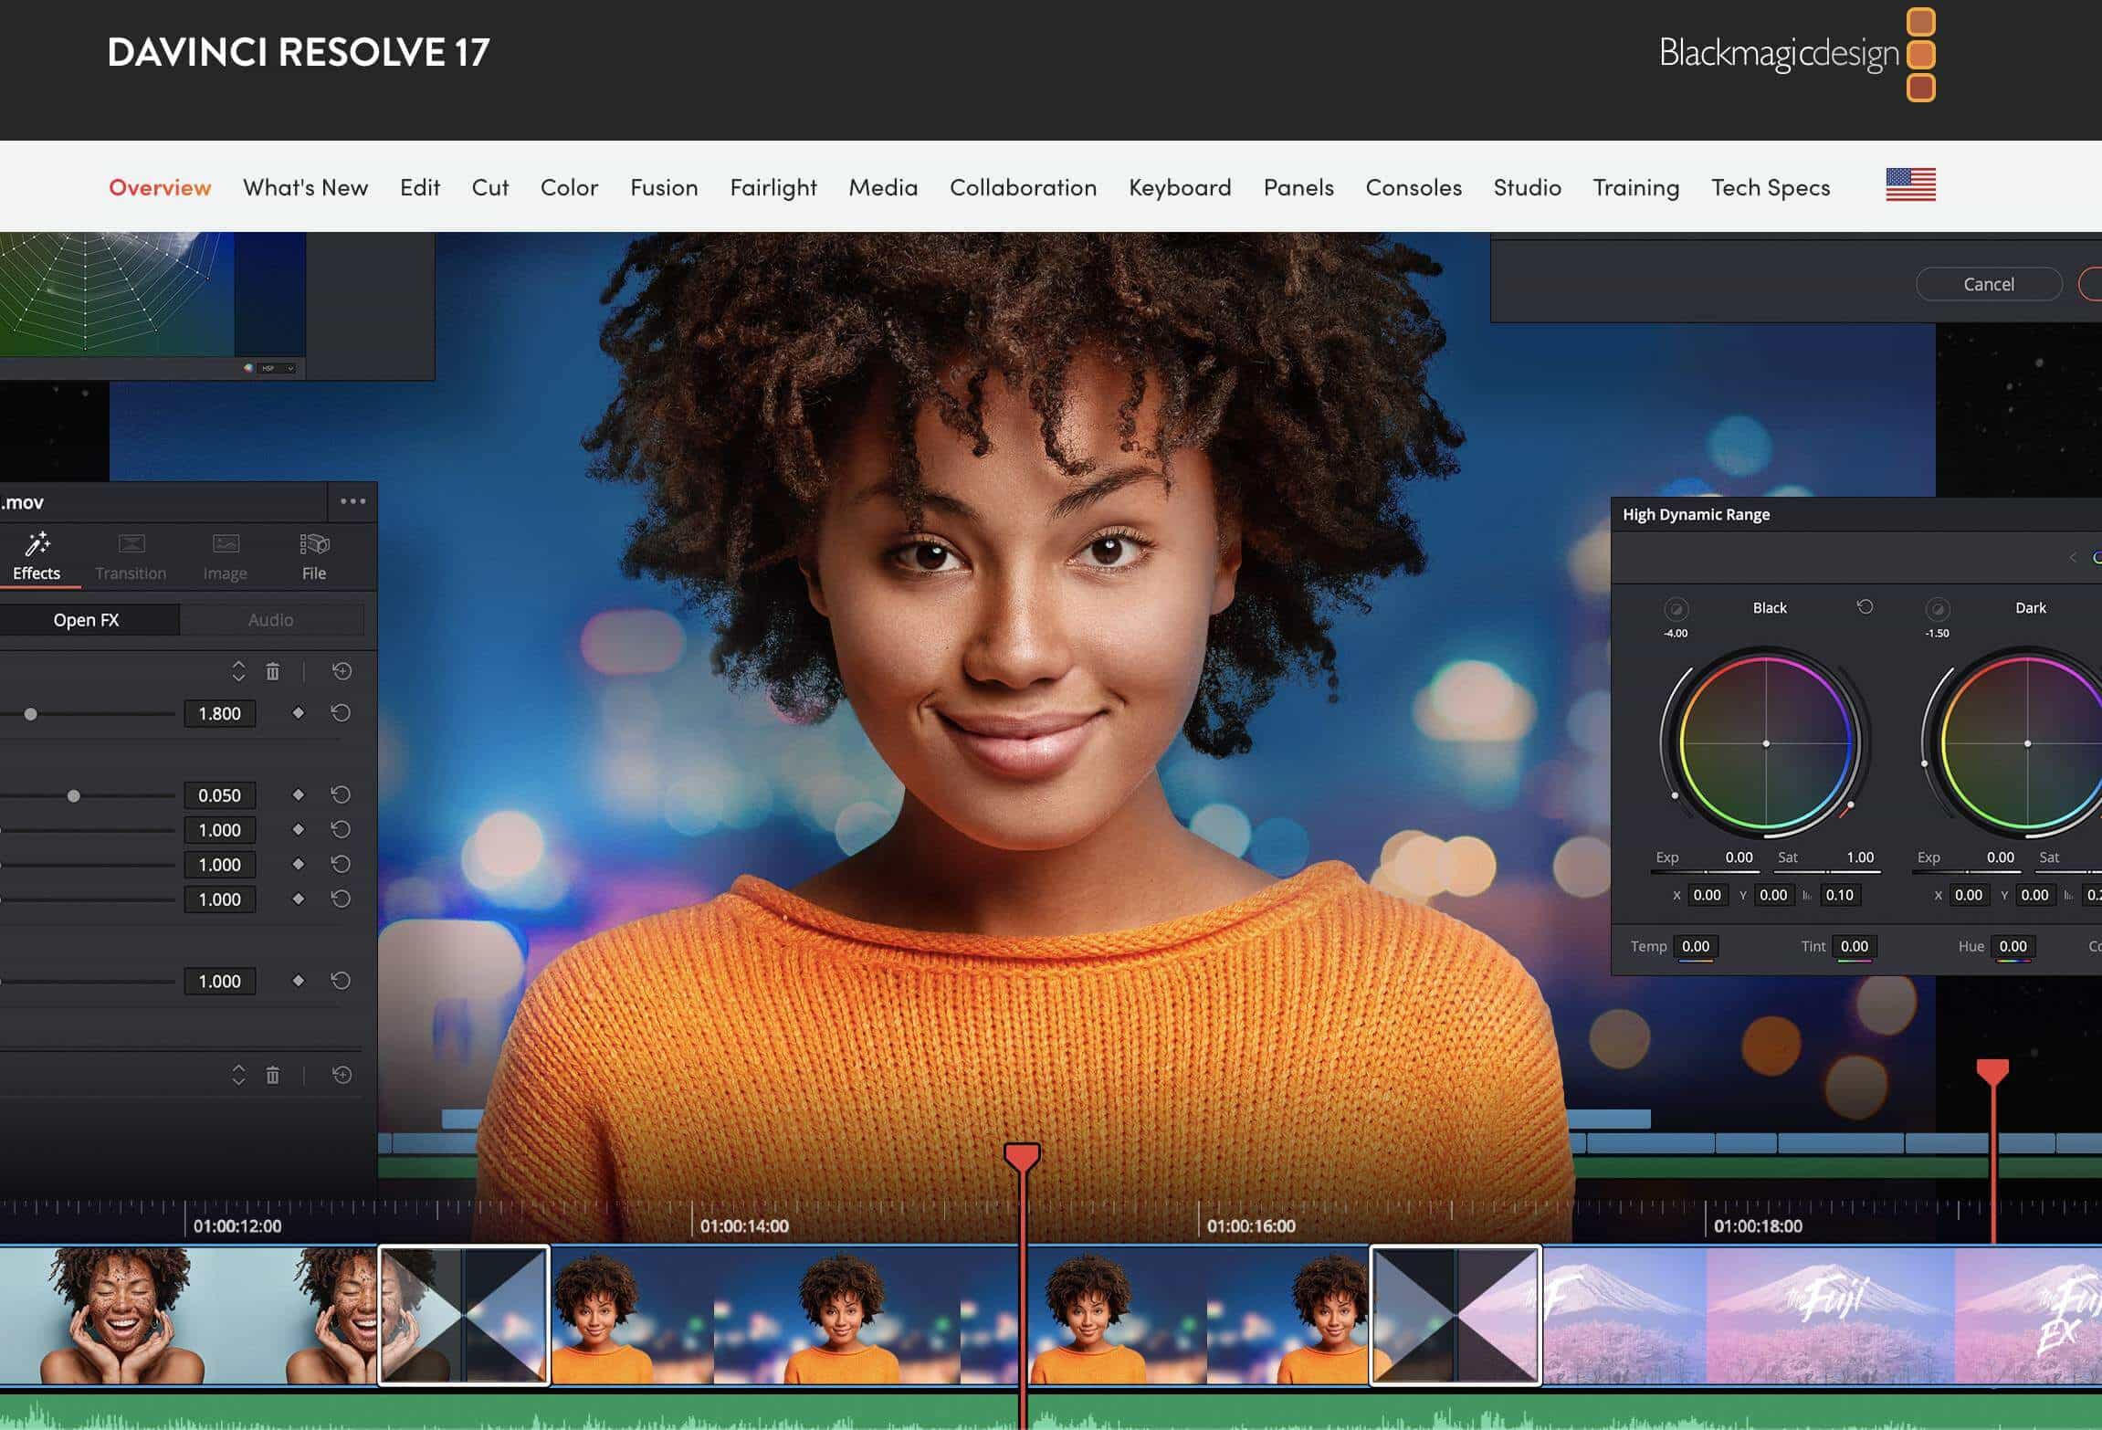The image size is (2102, 1430).
Task: Open the Media page link
Action: [883, 187]
